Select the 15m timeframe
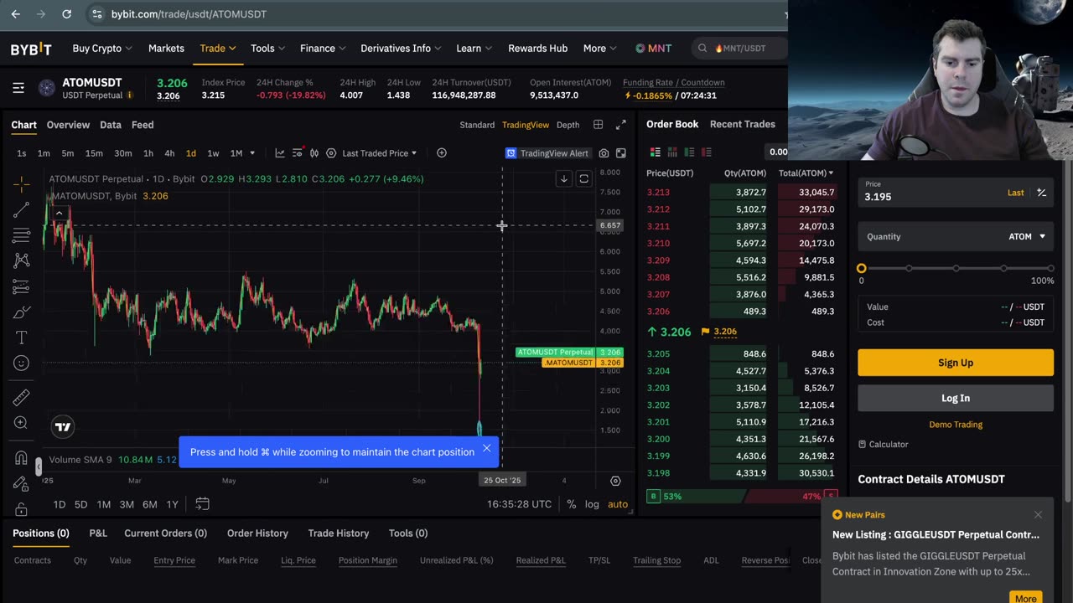The image size is (1073, 603). 94,153
